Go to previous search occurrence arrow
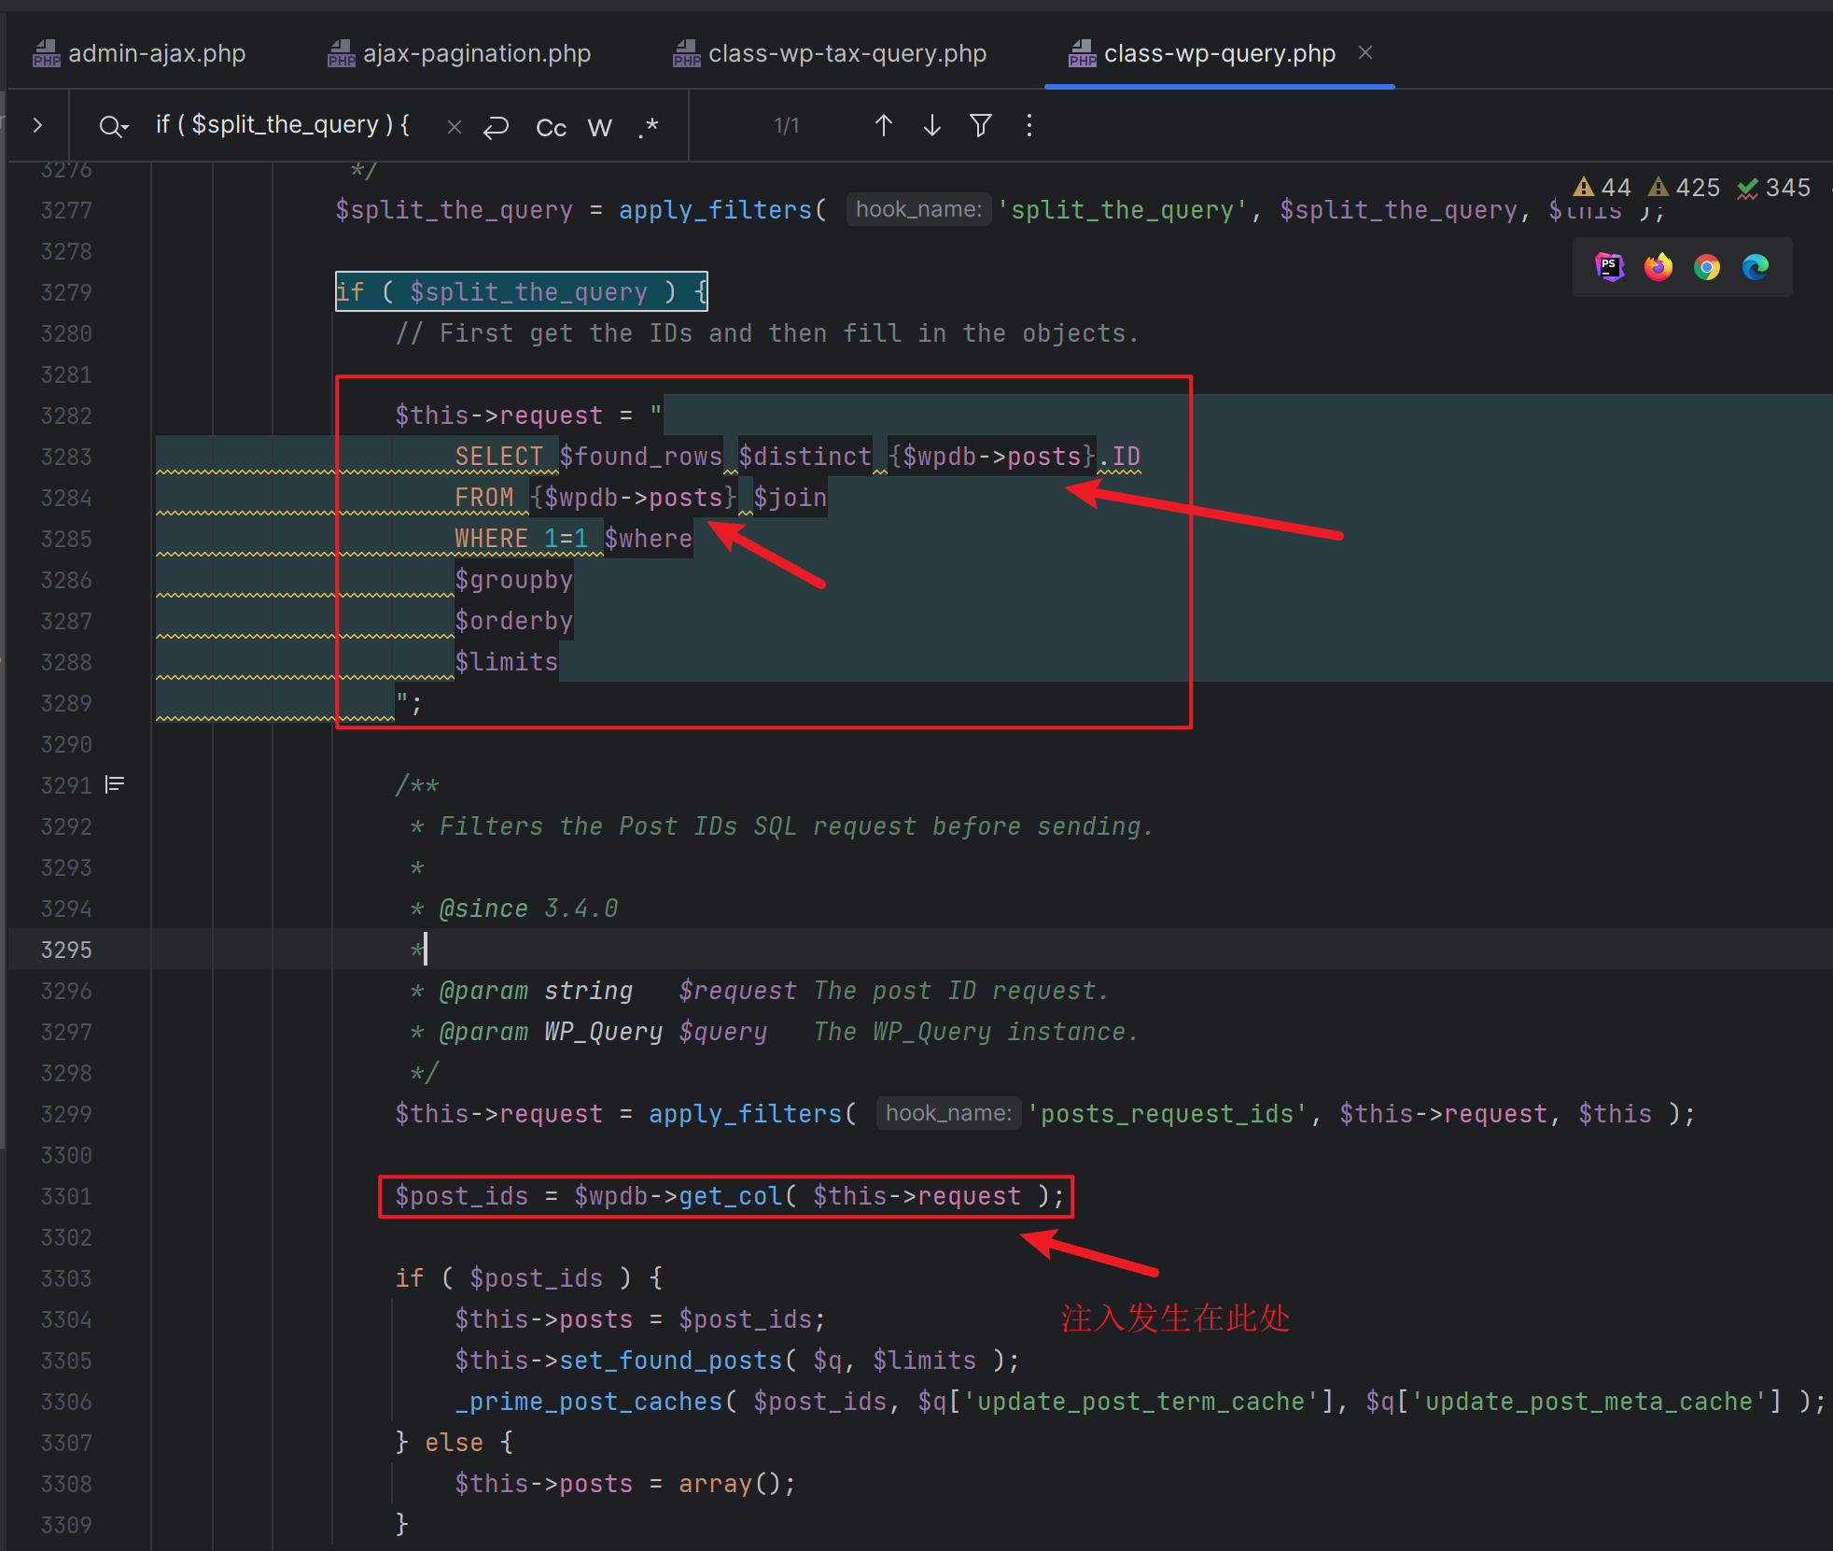This screenshot has height=1551, width=1833. pyautogui.click(x=883, y=126)
